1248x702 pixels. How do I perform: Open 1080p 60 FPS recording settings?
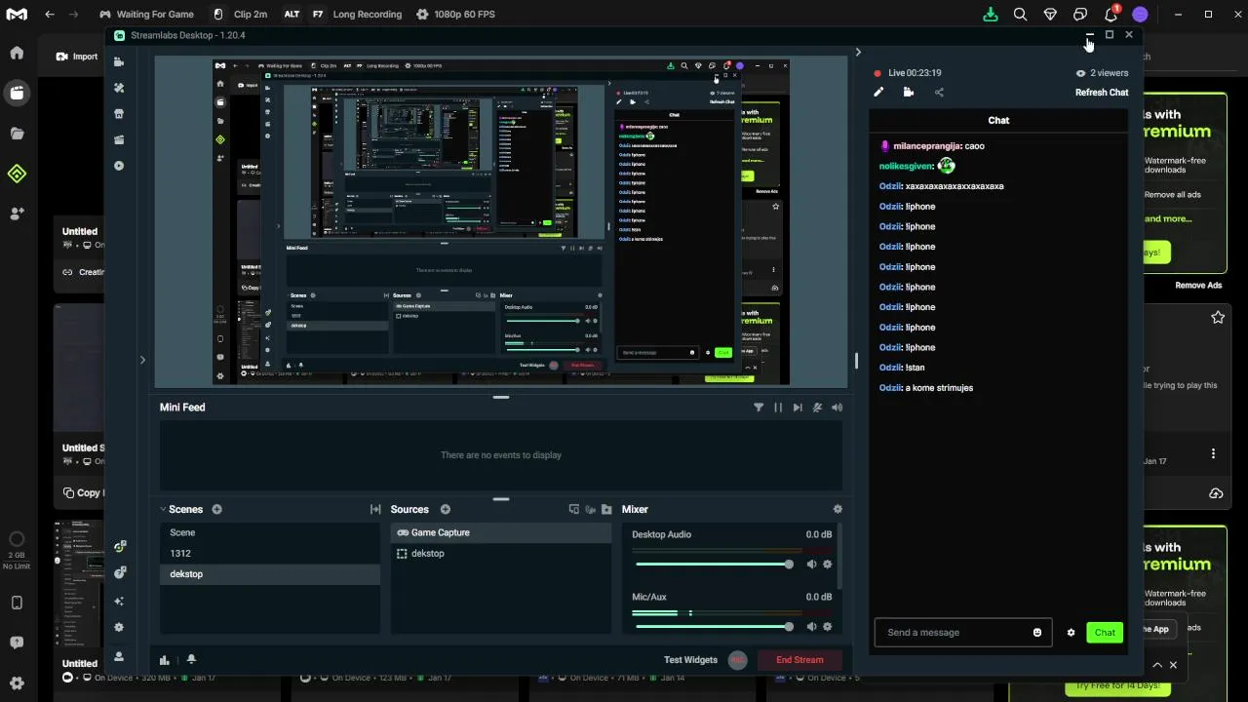(455, 15)
